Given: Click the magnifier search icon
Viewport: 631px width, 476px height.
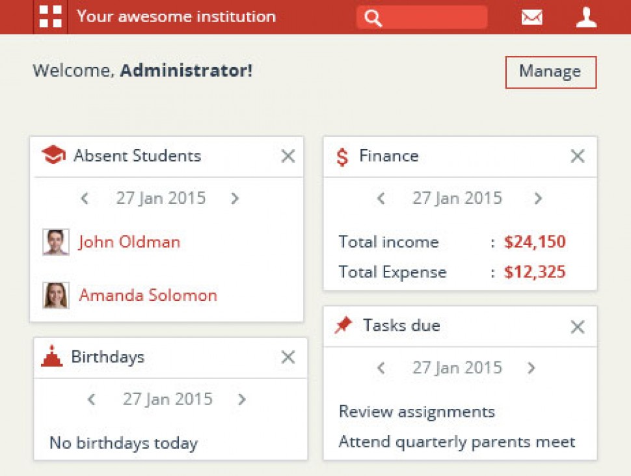Looking at the screenshot, I should [373, 18].
